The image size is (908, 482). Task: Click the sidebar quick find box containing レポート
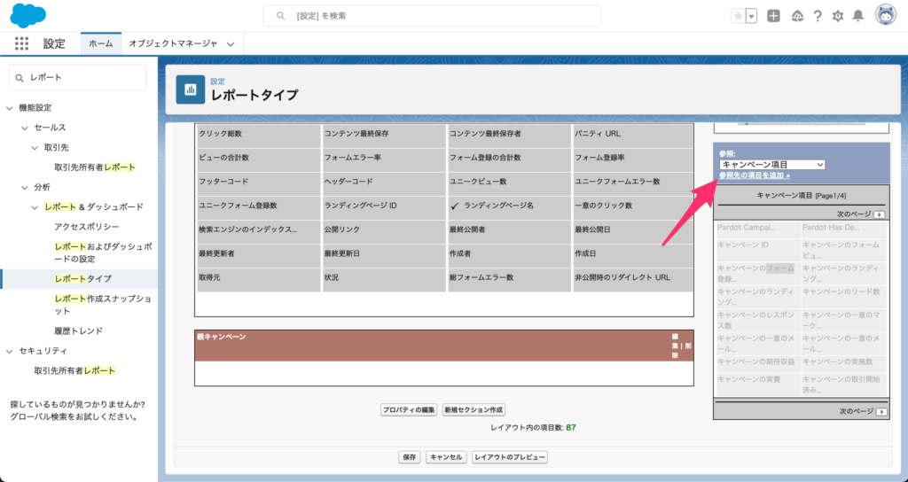click(x=78, y=78)
